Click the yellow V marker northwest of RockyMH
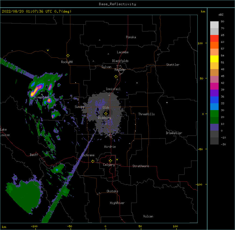The height and width of the screenshot is (230, 235). coord(48,50)
